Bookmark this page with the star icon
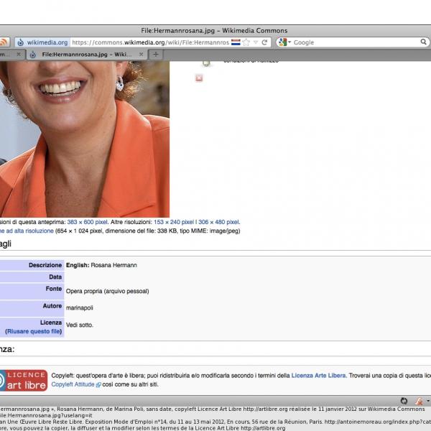 246,42
